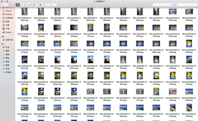Select thumbnail IMG_20161002_132432.jpg
The width and height of the screenshot is (198, 121).
[90, 59]
